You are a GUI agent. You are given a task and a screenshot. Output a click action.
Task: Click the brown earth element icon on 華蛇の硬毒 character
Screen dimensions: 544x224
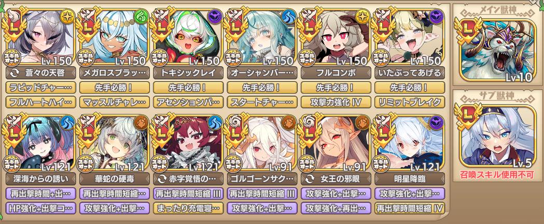click(x=141, y=123)
